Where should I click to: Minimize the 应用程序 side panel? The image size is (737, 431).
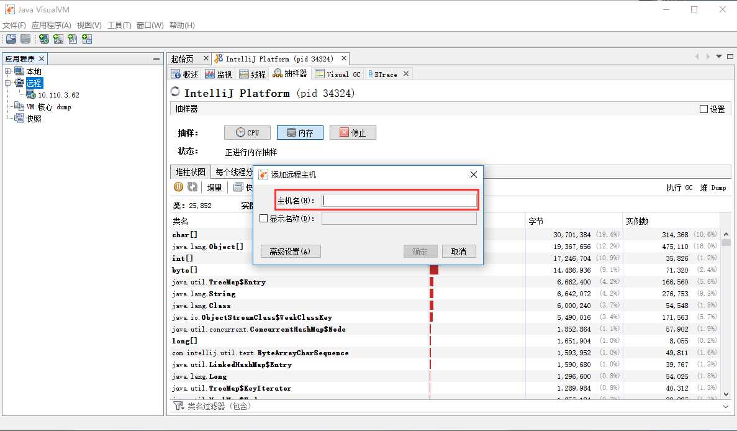click(156, 59)
